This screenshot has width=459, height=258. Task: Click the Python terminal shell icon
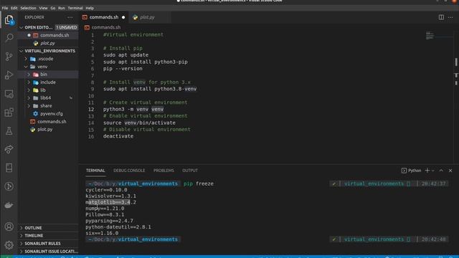coord(404,171)
